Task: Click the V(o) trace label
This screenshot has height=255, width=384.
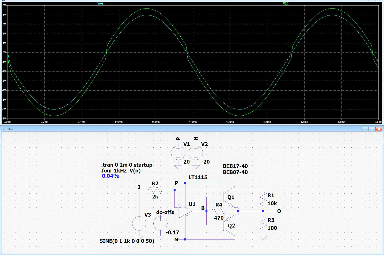Action: (x=100, y=3)
